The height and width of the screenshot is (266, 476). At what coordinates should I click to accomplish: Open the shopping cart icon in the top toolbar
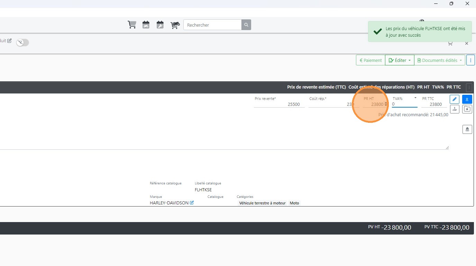coord(132,25)
